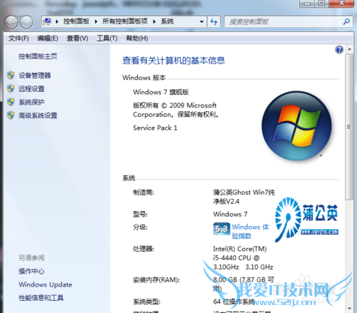Viewport: 357px width, 313px height.
Task: Open 高级系统设置 link
Action: (x=38, y=116)
